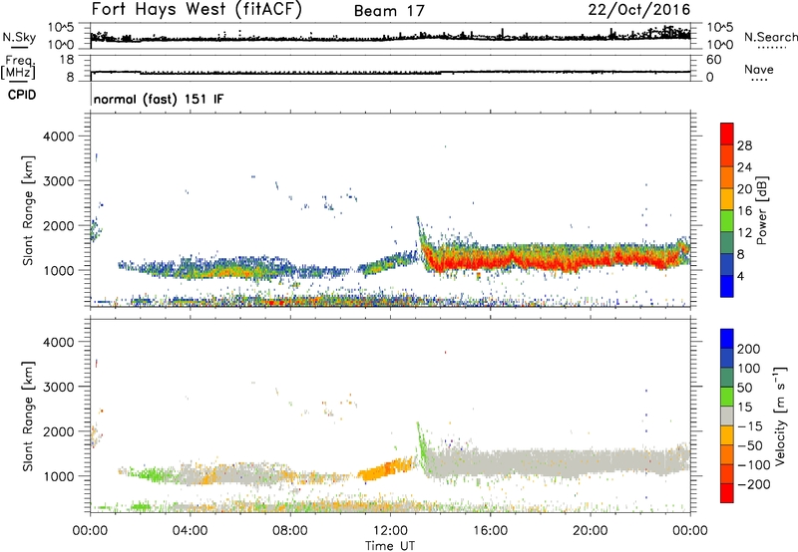Pick the dark blue top segment of the velocity colorbar
The image size is (798, 552).
(x=727, y=339)
